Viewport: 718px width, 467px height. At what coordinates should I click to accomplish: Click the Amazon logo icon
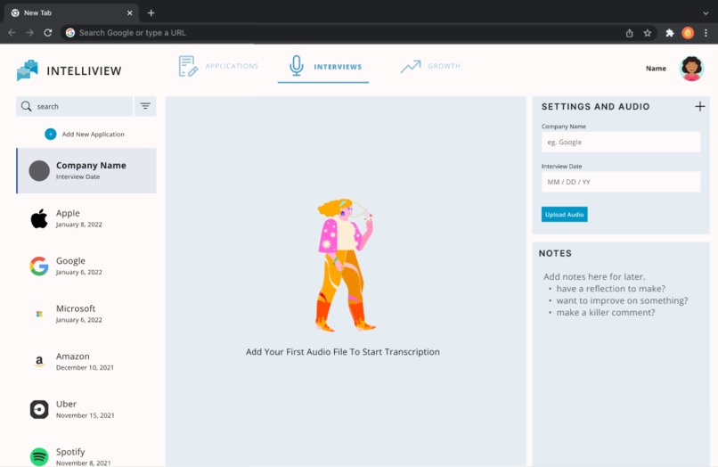point(39,362)
